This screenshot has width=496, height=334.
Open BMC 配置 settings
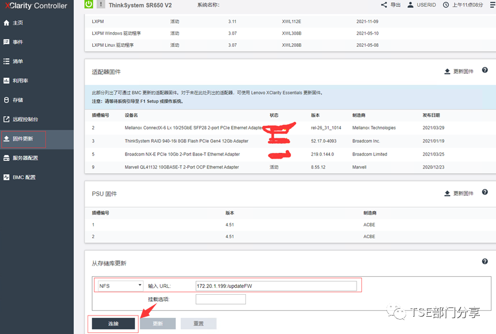(x=24, y=178)
